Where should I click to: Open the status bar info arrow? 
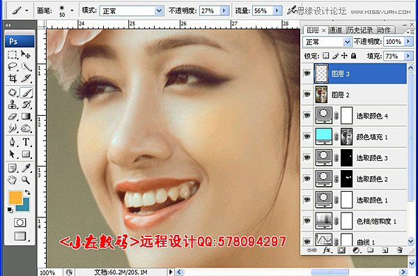tap(171, 272)
